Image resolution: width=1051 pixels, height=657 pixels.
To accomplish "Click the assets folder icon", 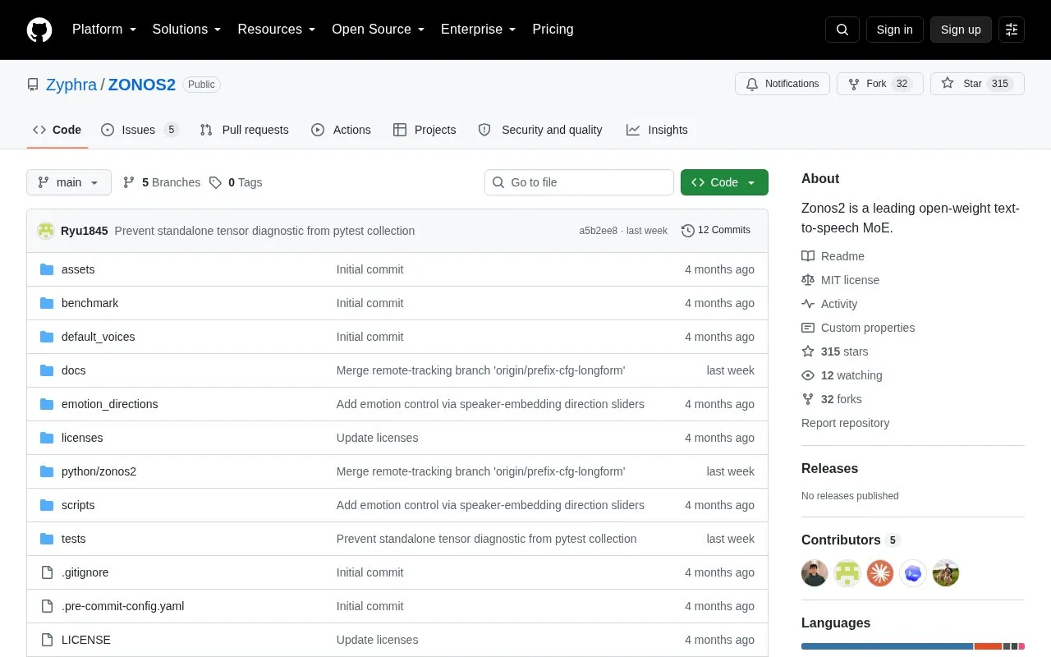I will (x=47, y=269).
